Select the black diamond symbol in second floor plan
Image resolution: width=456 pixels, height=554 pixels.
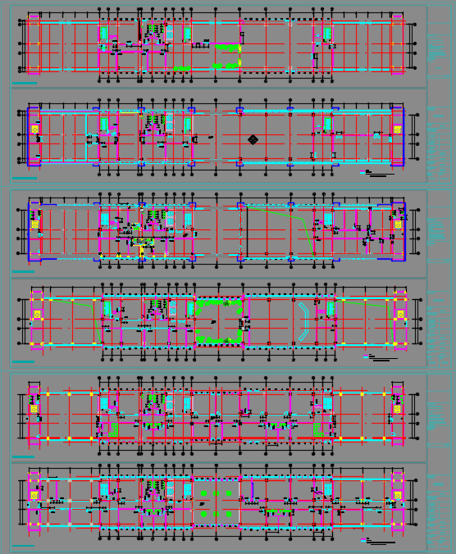[253, 139]
